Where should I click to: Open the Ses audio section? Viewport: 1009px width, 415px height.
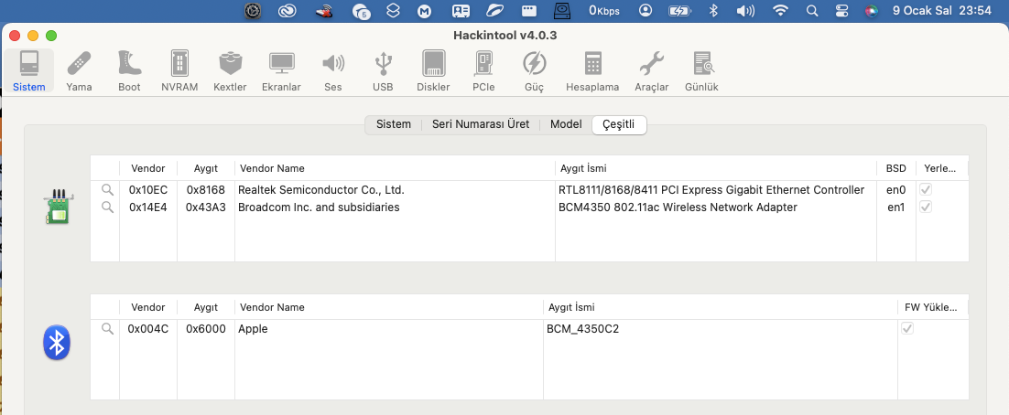[x=332, y=71]
